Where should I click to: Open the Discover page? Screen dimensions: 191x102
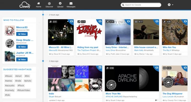tap(49, 5)
